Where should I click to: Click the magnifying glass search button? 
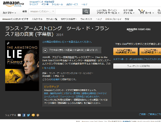[86, 11]
